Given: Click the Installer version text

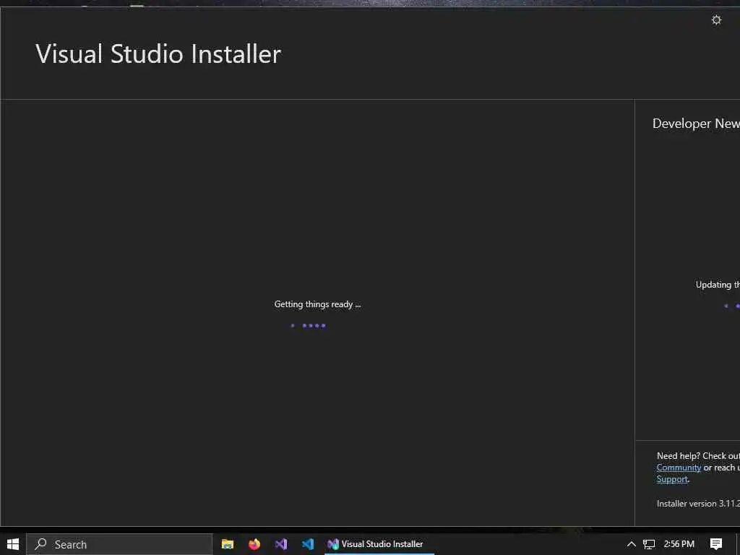Looking at the screenshot, I should click(x=698, y=504).
